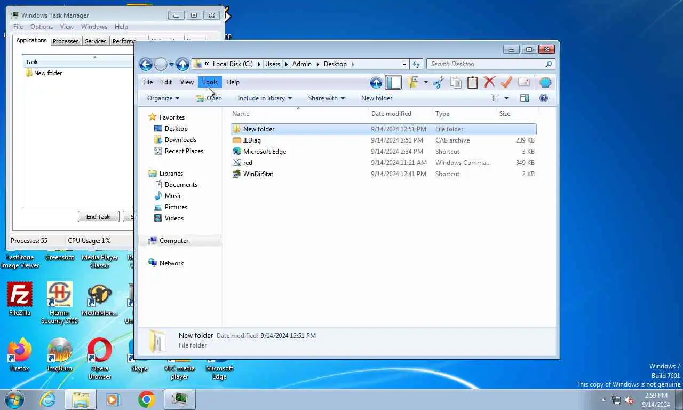Click Opera Browser desktop icon

click(100, 359)
